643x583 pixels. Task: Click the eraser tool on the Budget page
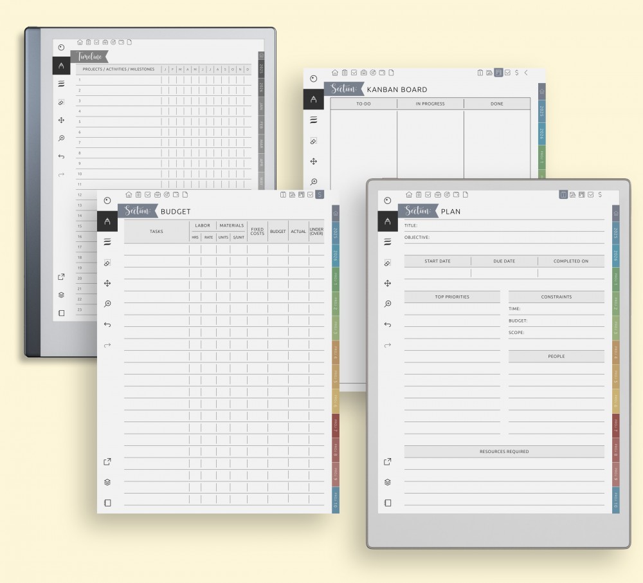[107, 263]
